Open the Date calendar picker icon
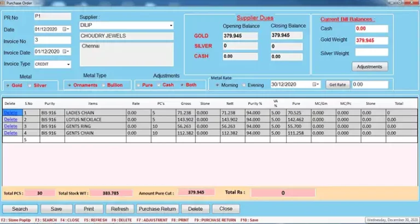This screenshot has height=224, width=420. (65, 29)
